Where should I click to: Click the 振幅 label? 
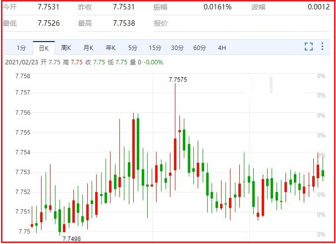[x=161, y=7]
